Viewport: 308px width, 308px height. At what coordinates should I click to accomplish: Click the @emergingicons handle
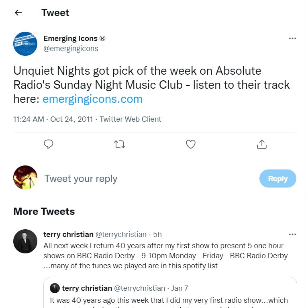tap(71, 49)
